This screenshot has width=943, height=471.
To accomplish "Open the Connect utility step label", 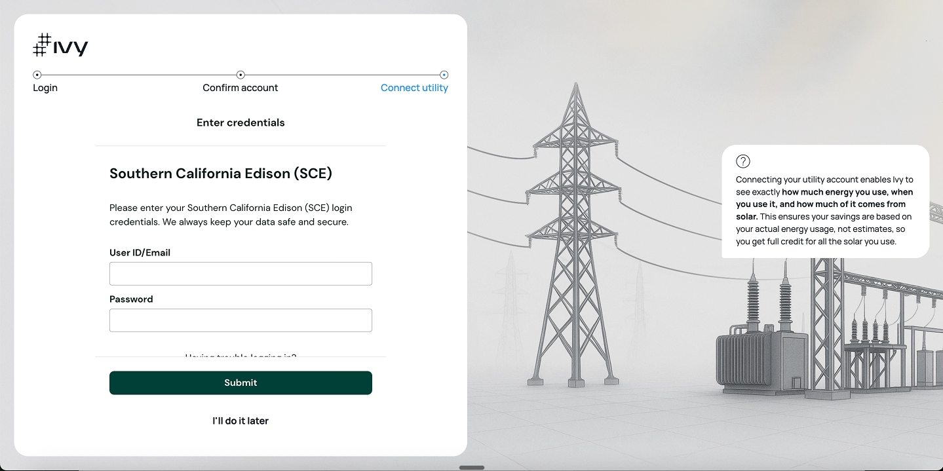I will 414,88.
